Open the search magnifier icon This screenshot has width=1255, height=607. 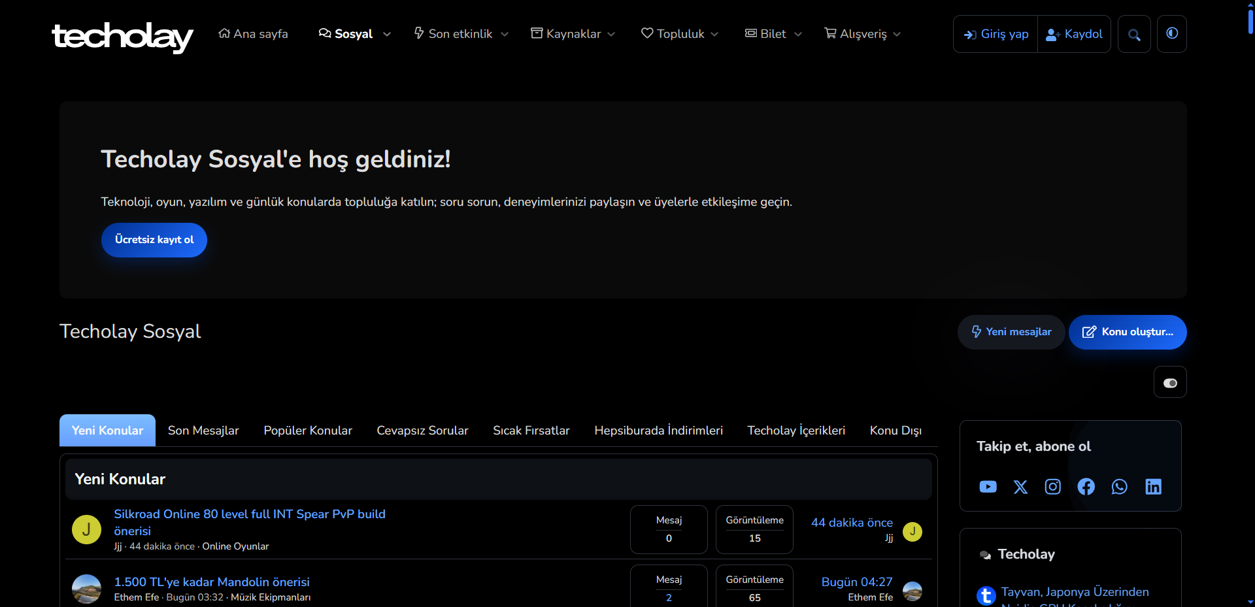click(x=1134, y=35)
